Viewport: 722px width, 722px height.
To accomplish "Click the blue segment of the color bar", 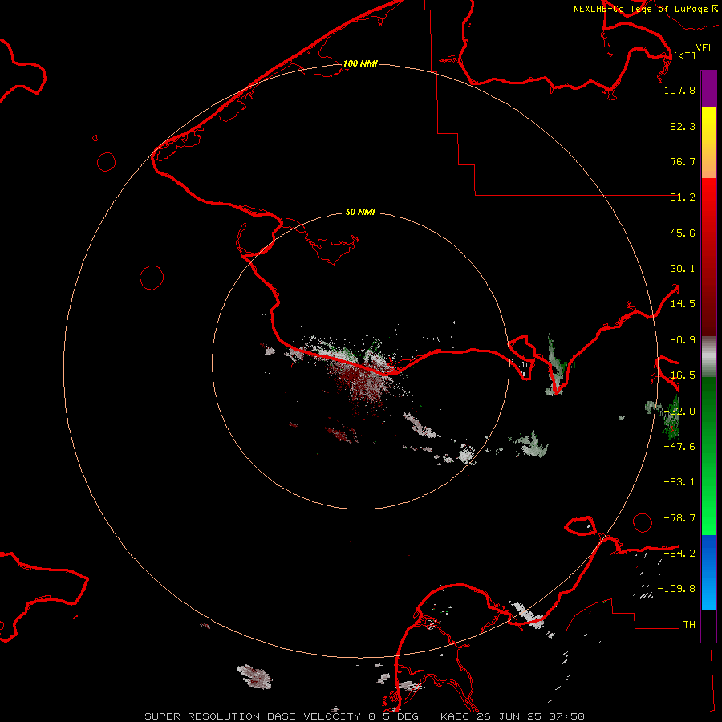I will (708, 572).
